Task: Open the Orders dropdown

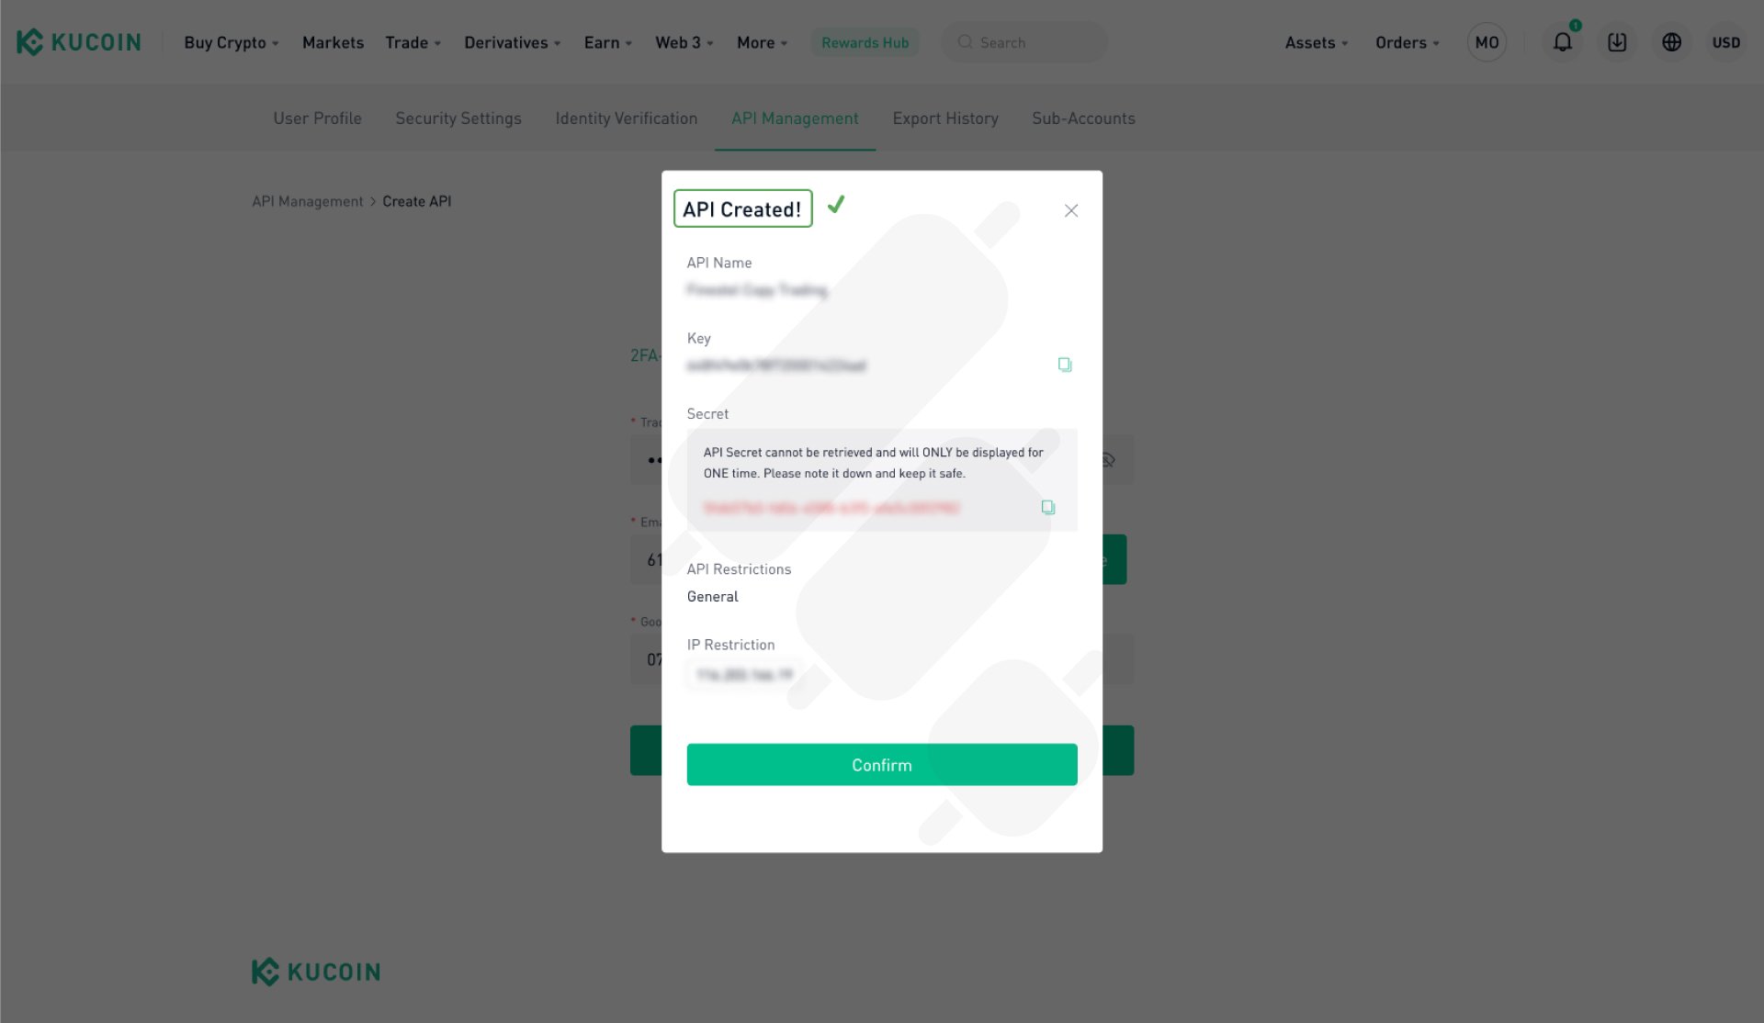Action: [x=1407, y=42]
